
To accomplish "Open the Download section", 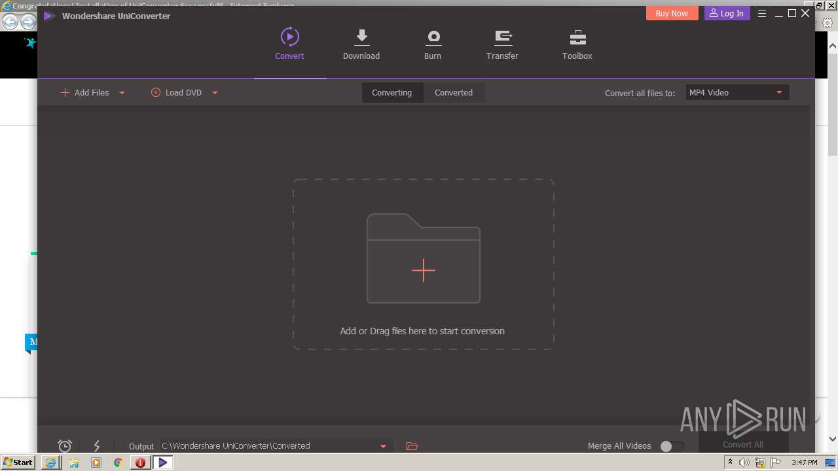I will pos(361,44).
